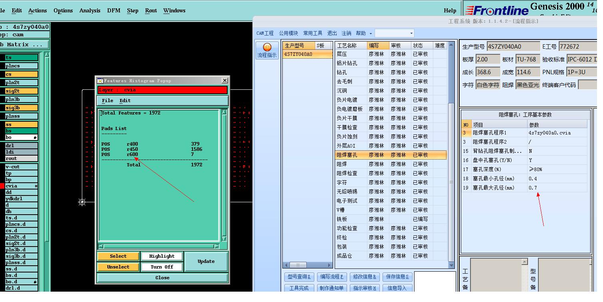
Task: Click the 终端客户代码 input field
Action: pyautogui.click(x=587, y=85)
